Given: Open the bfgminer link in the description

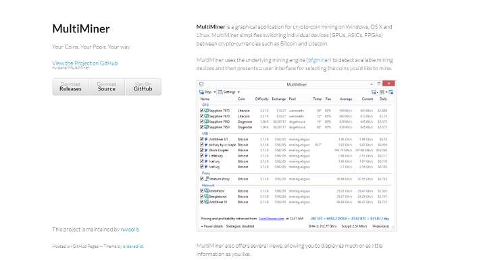Looking at the screenshot, I should [x=319, y=60].
